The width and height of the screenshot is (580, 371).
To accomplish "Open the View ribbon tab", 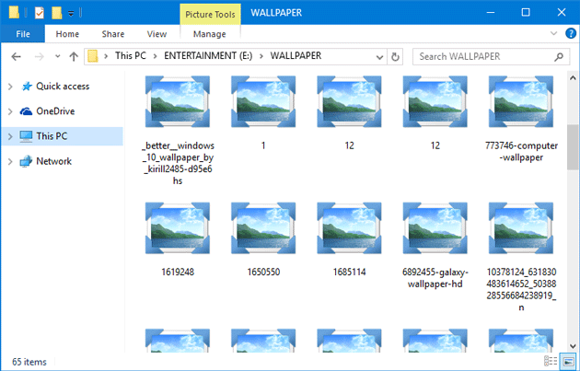I will pyautogui.click(x=157, y=34).
